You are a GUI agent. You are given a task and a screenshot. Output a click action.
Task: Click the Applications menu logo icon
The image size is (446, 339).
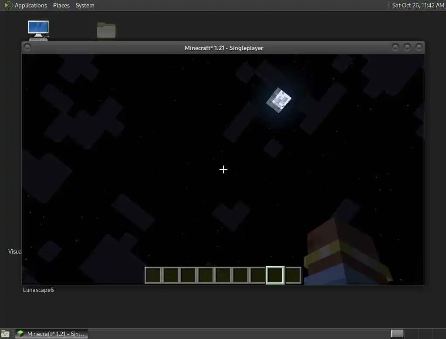pyautogui.click(x=8, y=5)
